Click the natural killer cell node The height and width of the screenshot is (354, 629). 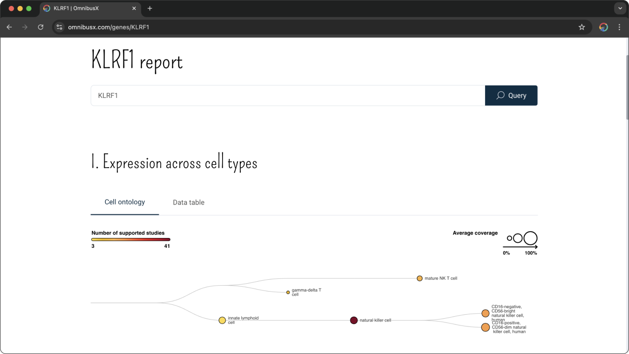coord(354,320)
